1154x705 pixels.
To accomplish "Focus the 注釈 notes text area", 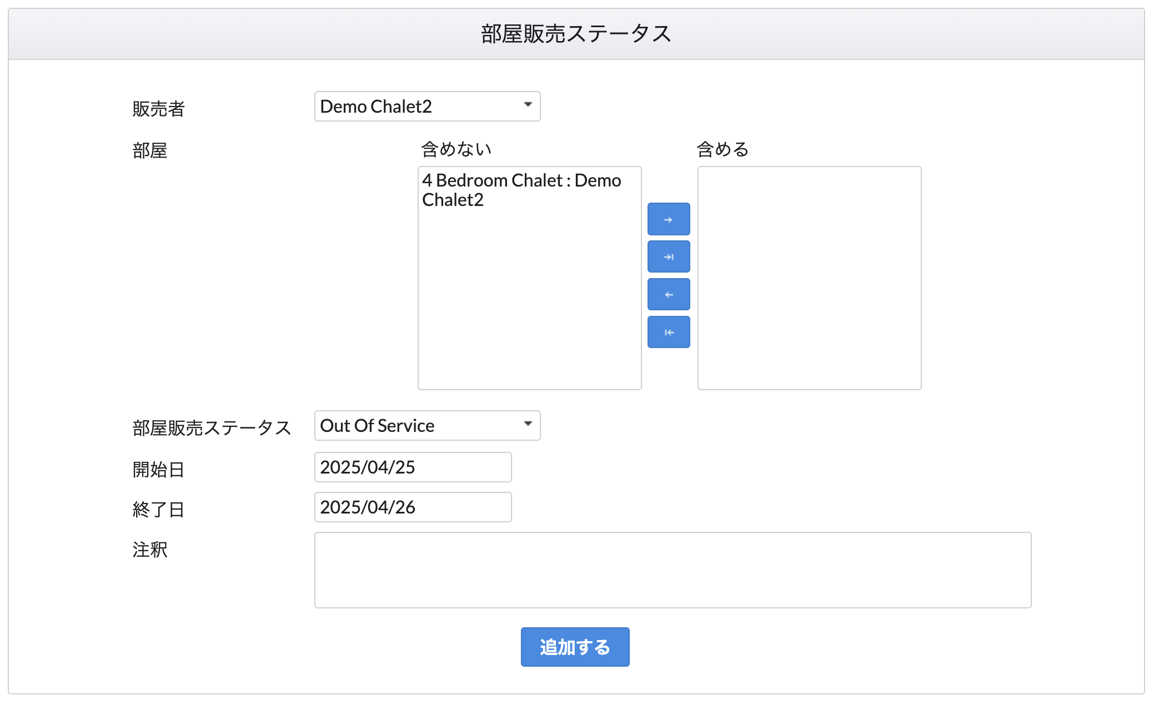I will click(x=673, y=570).
